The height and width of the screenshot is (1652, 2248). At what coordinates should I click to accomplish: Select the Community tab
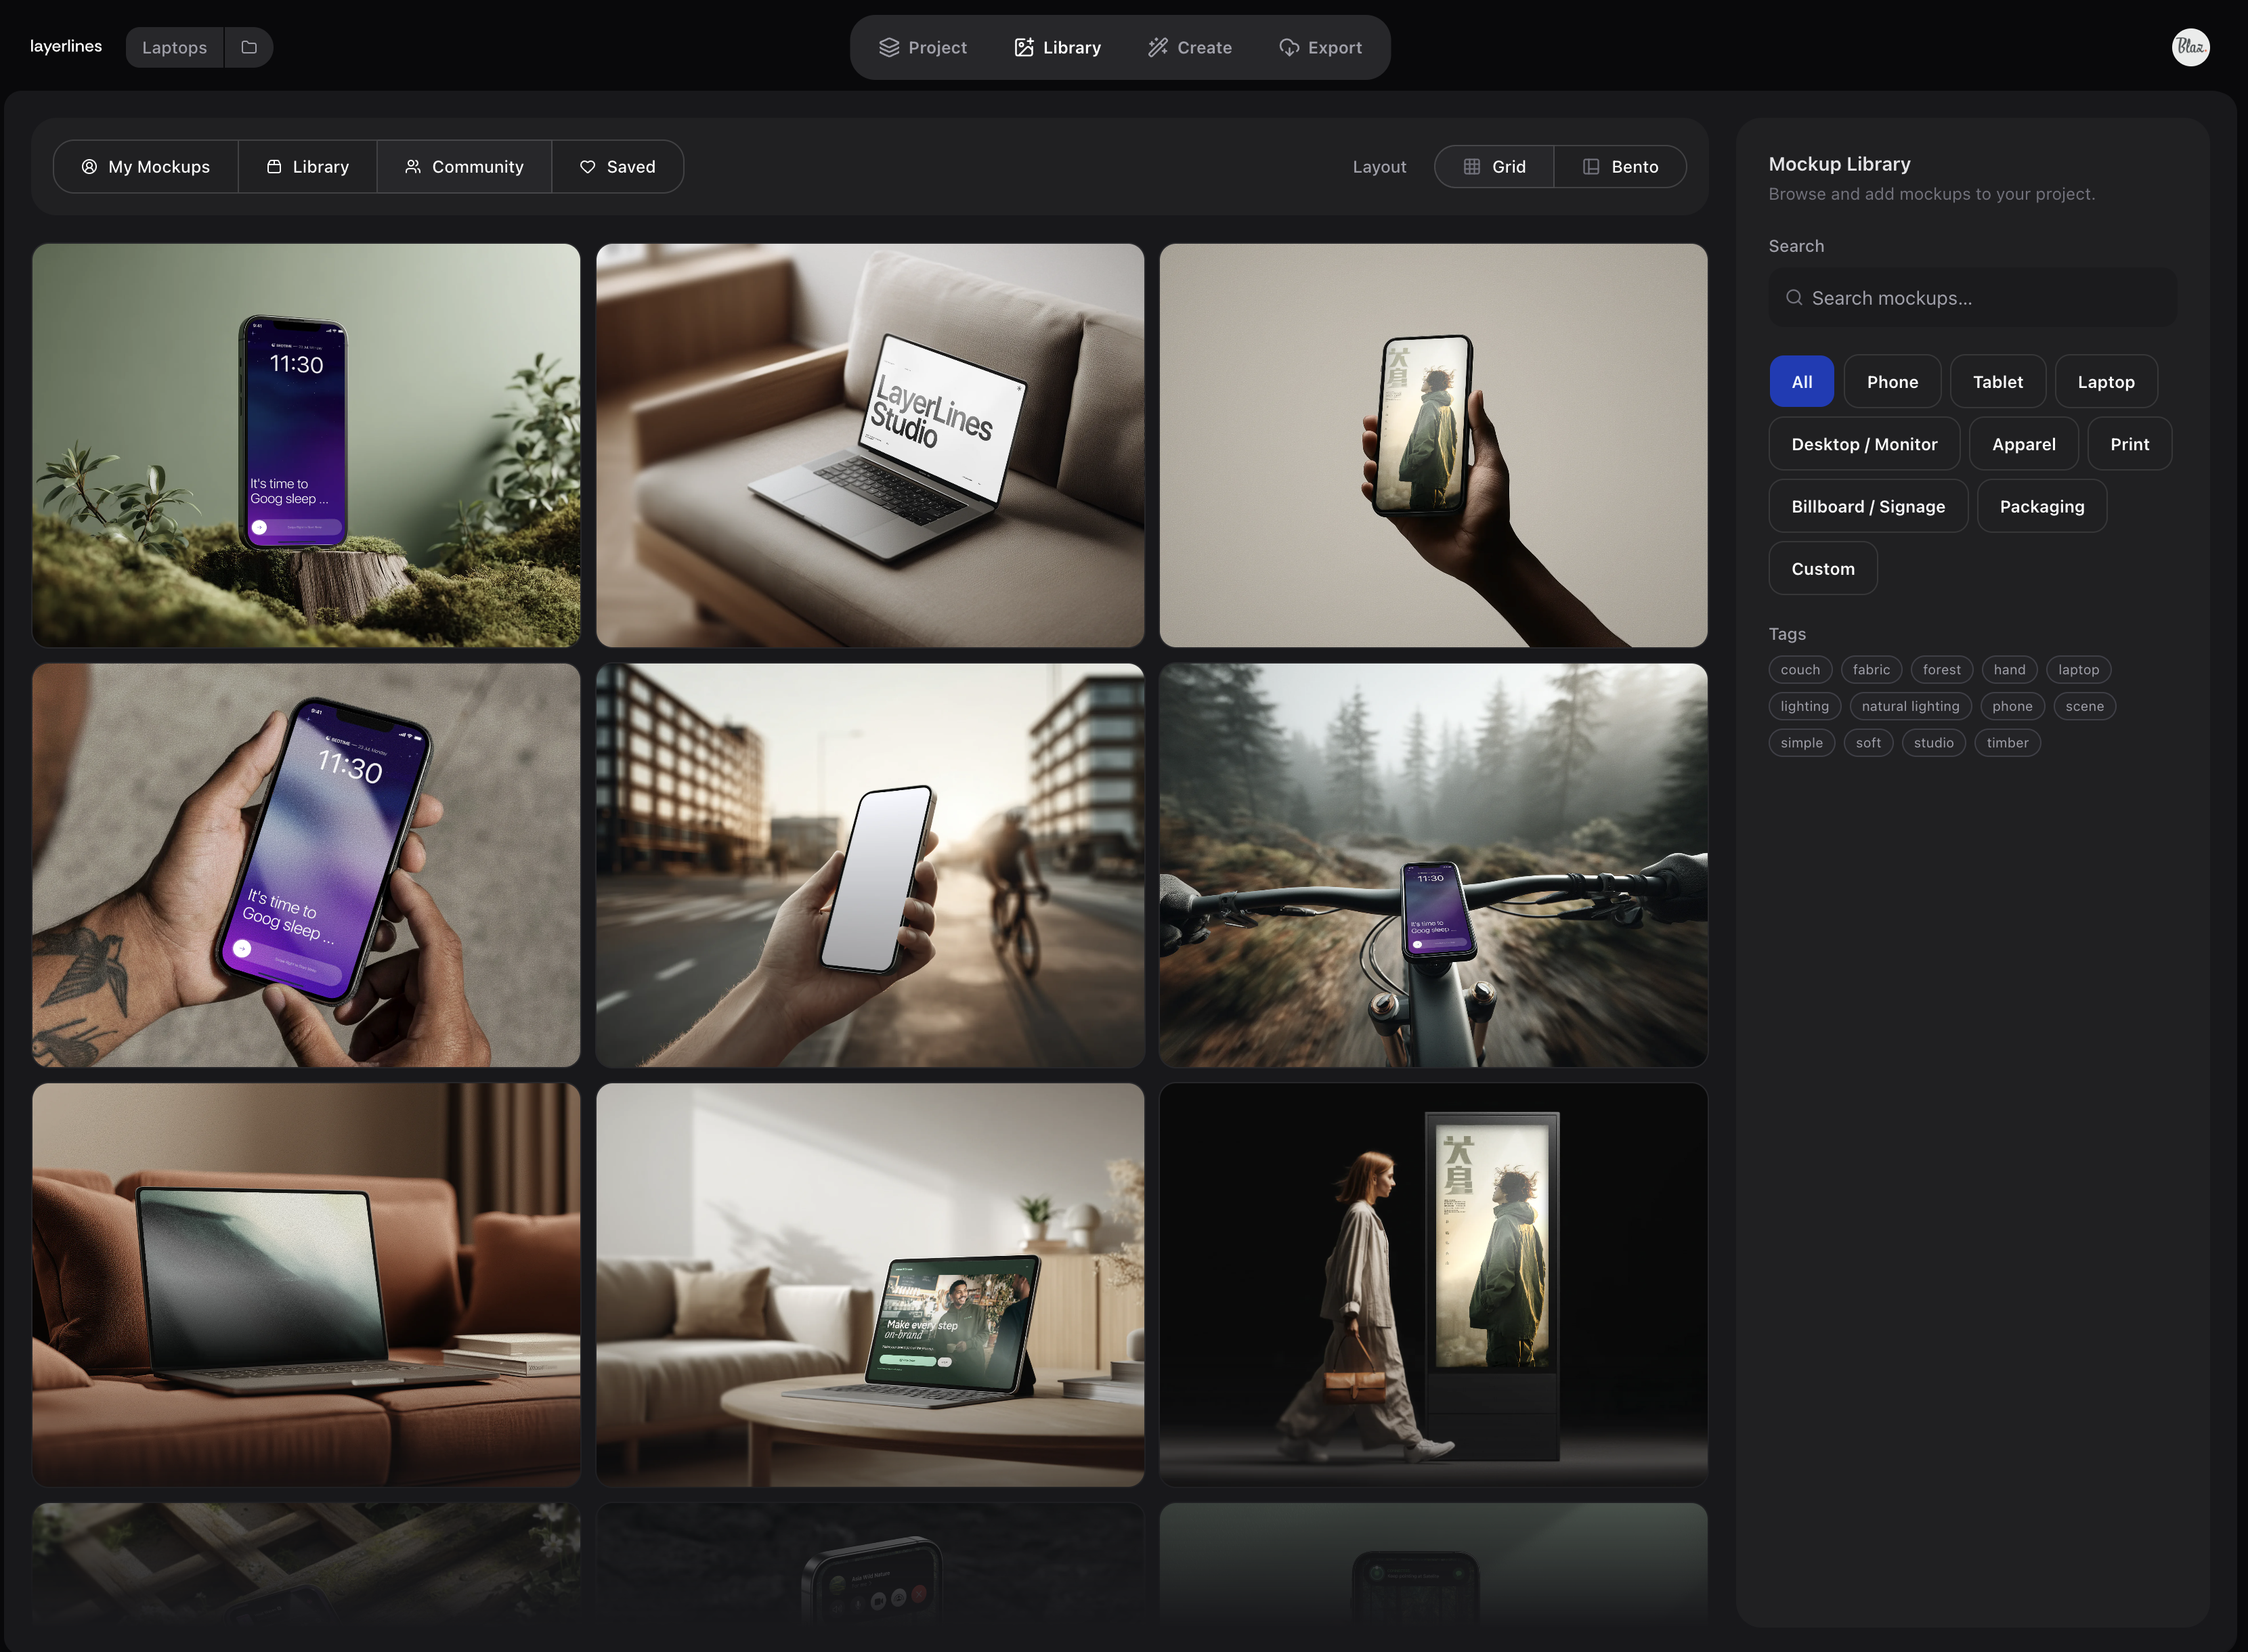point(464,167)
